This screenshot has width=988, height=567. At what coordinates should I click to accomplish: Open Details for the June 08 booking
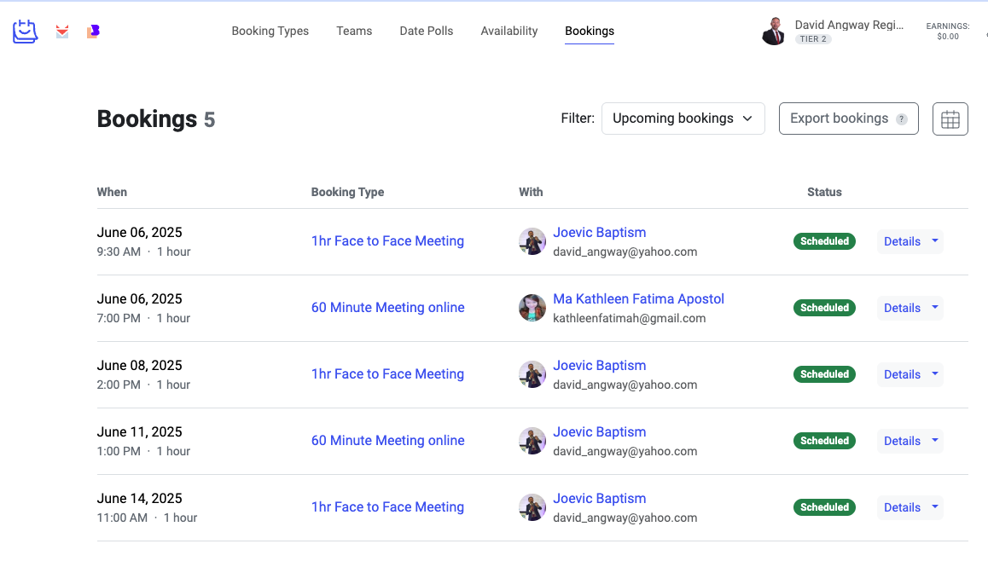902,374
